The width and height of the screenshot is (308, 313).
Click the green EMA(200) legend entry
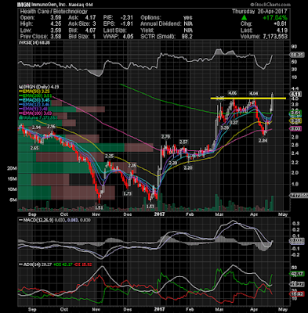pyautogui.click(x=35, y=95)
